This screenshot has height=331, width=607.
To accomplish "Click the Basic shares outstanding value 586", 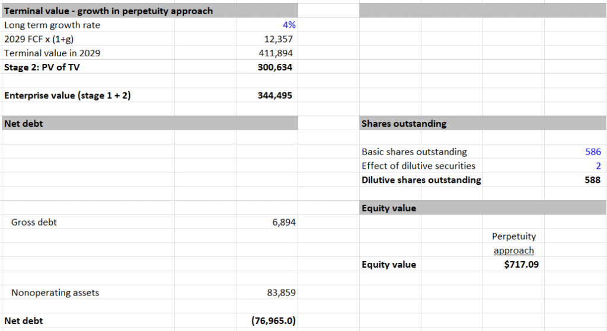I will [575, 152].
